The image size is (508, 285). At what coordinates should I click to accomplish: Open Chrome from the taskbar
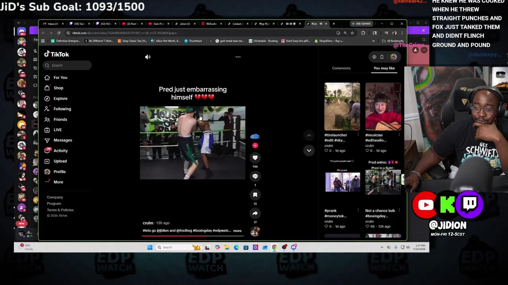click(x=275, y=247)
